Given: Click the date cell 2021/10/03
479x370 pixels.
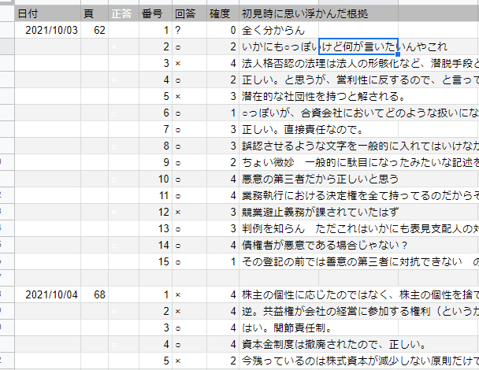Looking at the screenshot, I should pyautogui.click(x=47, y=30).
